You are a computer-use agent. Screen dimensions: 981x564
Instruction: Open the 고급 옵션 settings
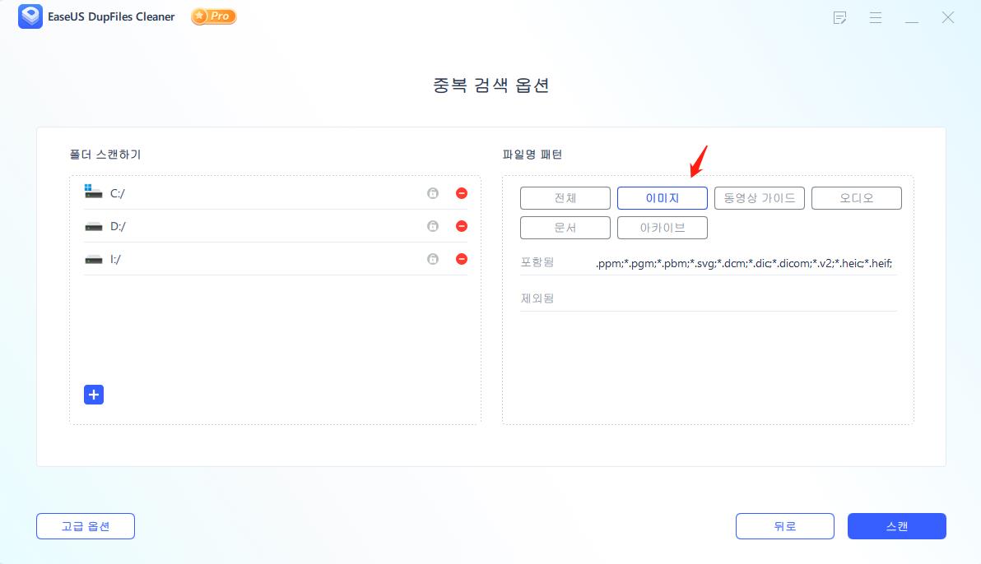point(85,525)
